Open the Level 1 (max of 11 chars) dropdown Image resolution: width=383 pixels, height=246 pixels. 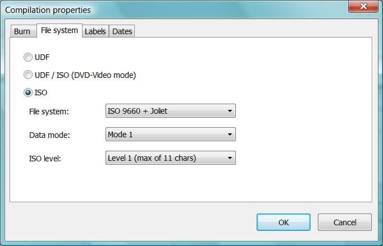click(171, 157)
